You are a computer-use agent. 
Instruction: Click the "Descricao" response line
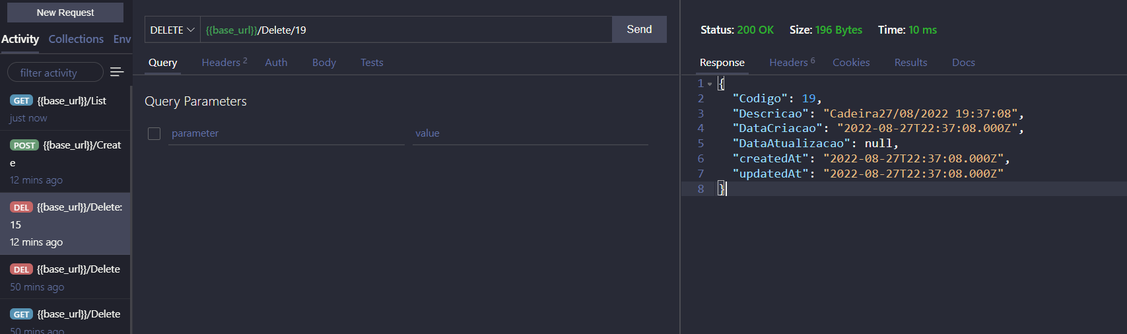[x=878, y=114]
